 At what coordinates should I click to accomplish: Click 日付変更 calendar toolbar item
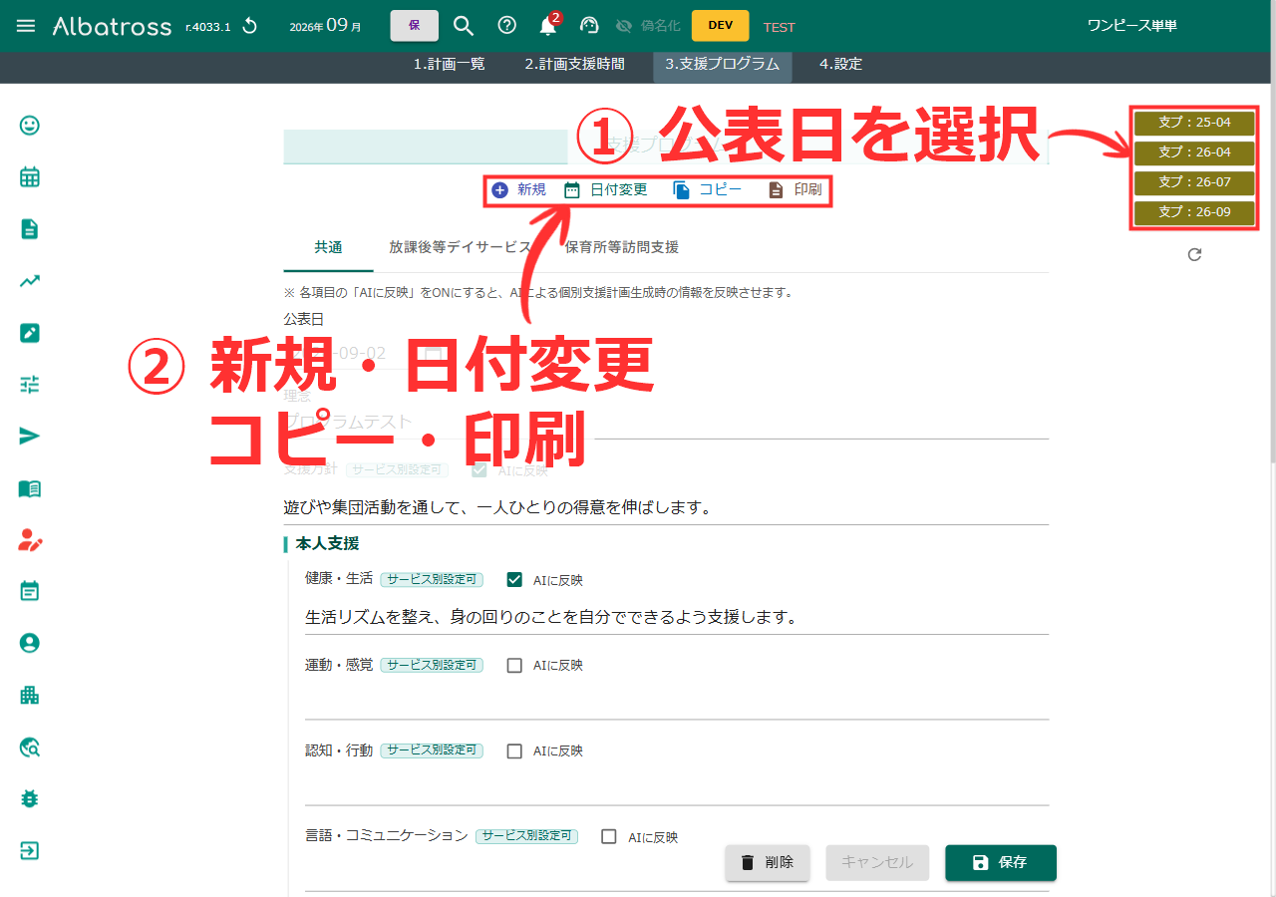605,189
